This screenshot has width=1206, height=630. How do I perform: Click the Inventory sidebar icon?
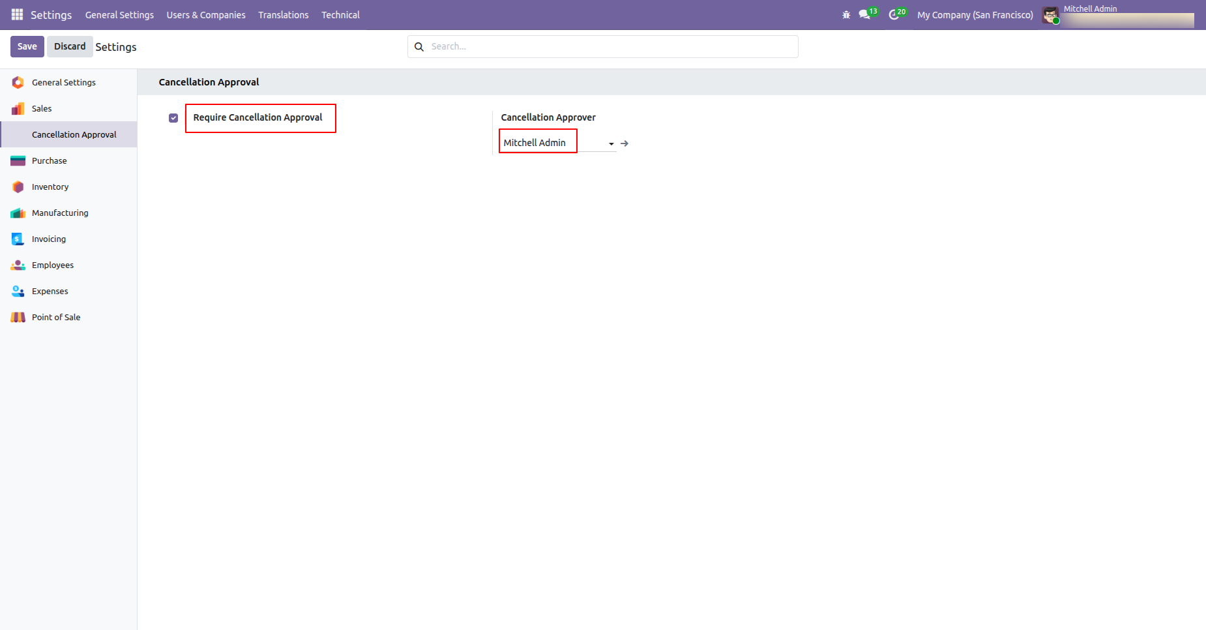click(x=18, y=187)
